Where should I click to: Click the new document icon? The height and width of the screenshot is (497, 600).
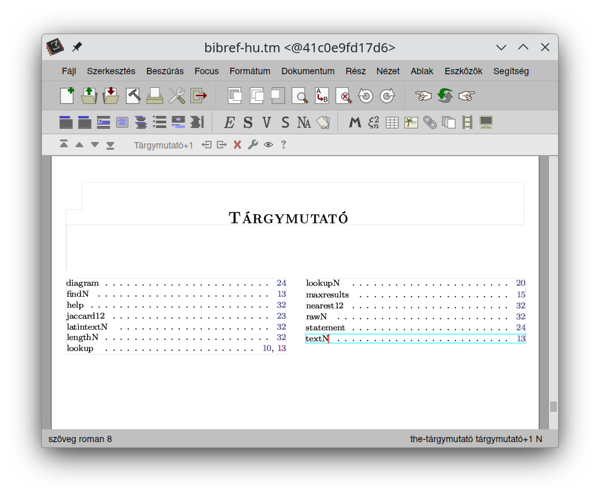(67, 96)
